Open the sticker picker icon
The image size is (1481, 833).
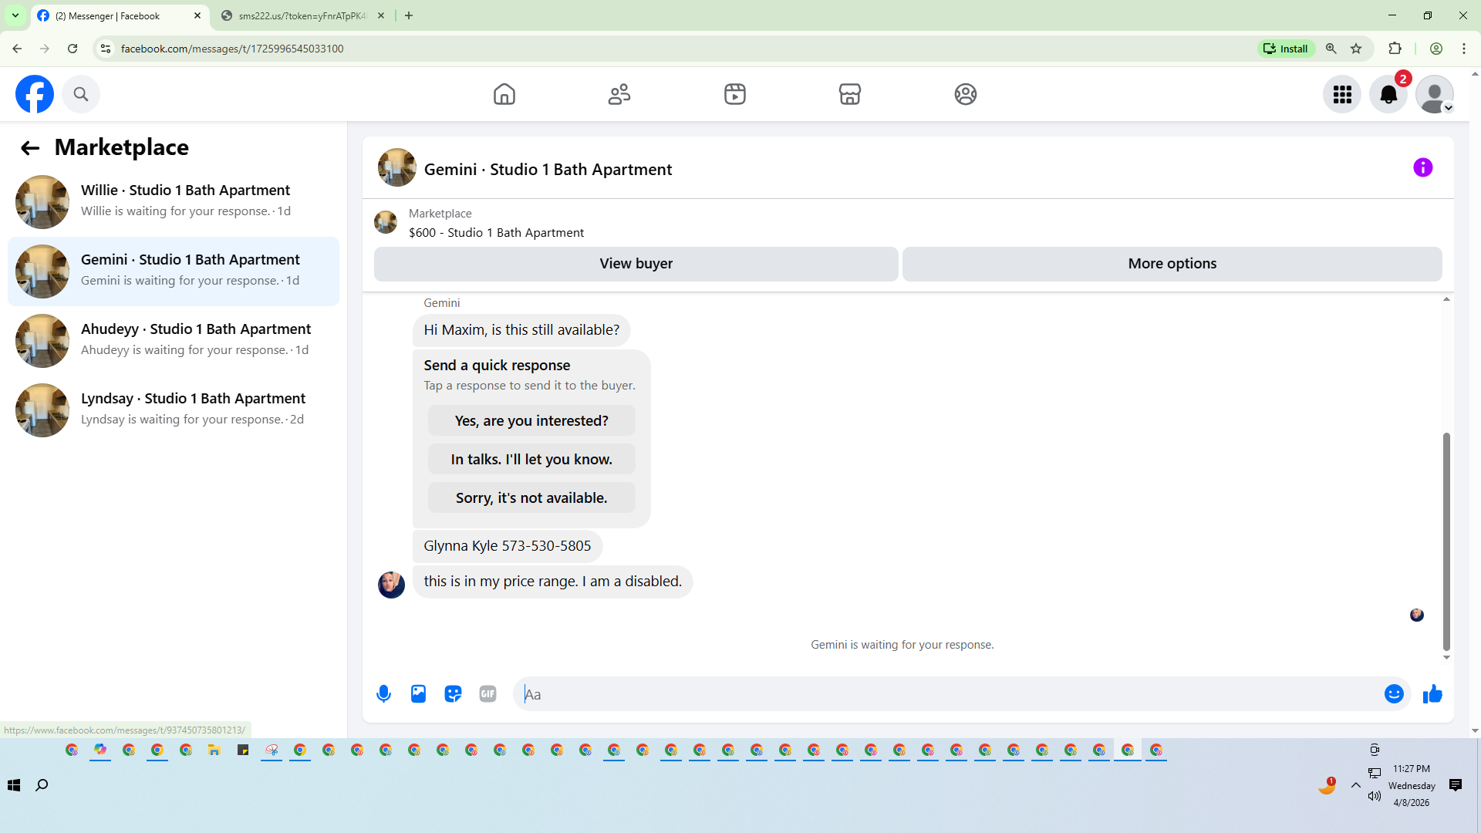(453, 694)
